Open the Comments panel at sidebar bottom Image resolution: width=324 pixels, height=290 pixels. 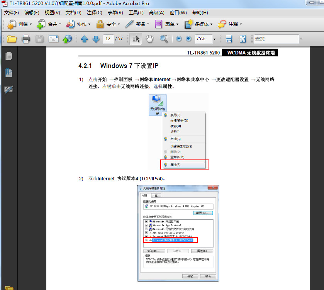9,288
